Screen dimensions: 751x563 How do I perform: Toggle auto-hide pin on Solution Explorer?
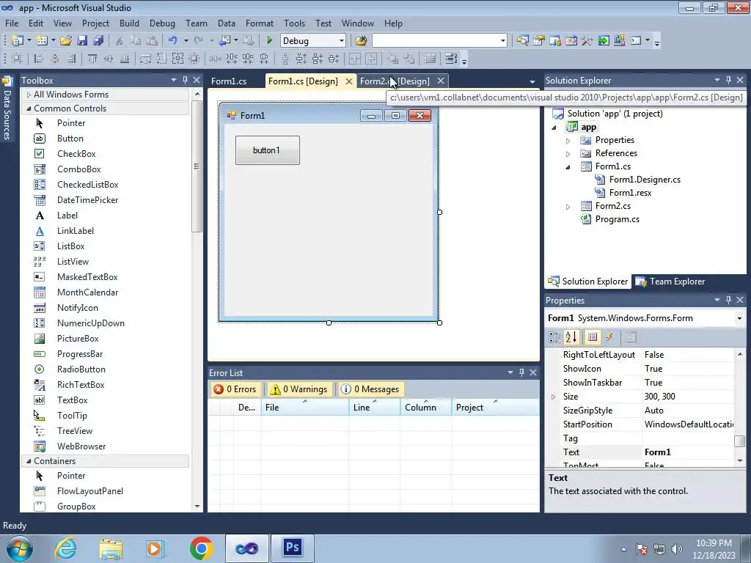click(728, 81)
